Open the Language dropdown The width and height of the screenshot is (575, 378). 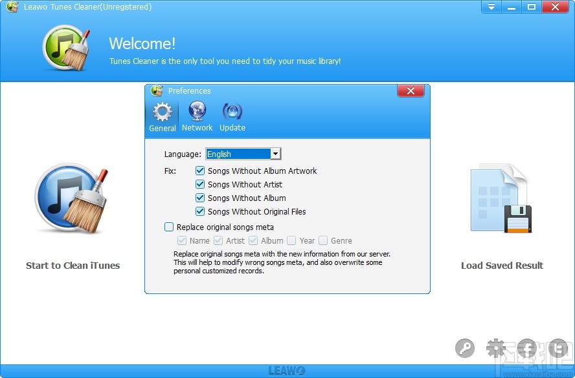276,154
